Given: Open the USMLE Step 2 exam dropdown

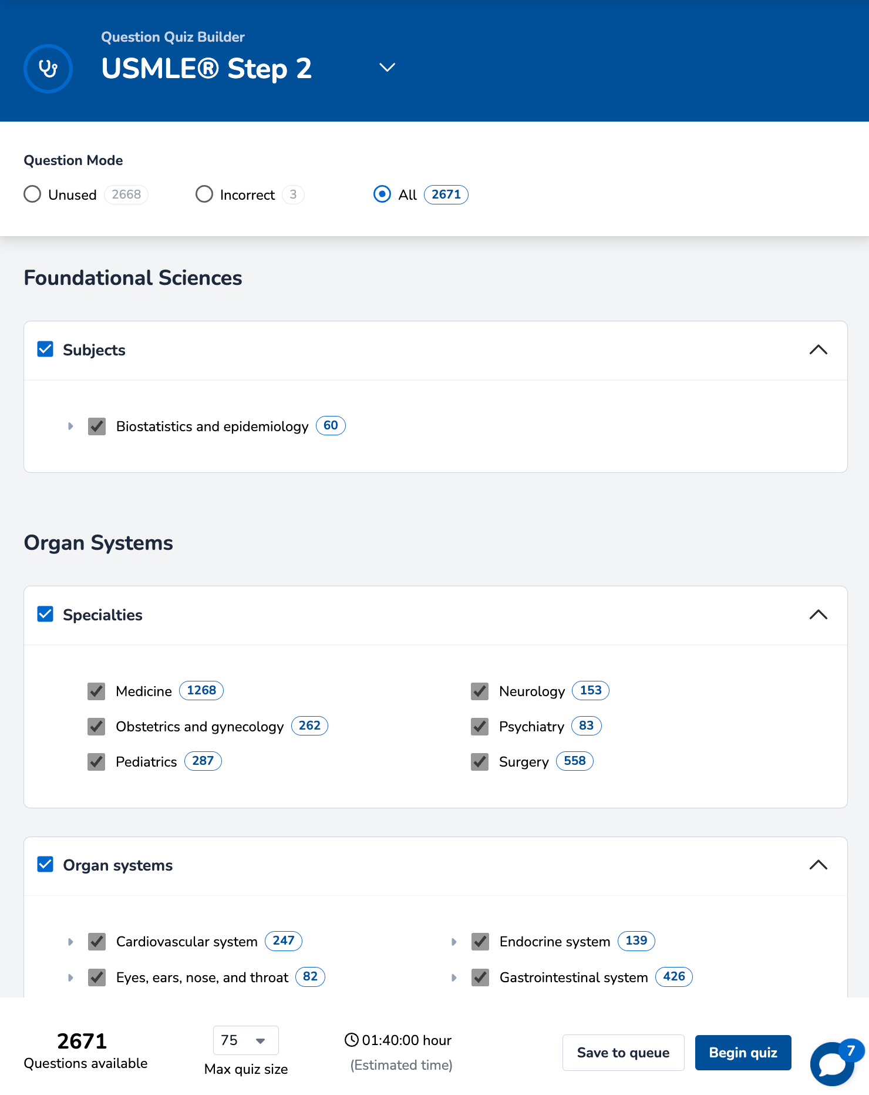Looking at the screenshot, I should [387, 68].
